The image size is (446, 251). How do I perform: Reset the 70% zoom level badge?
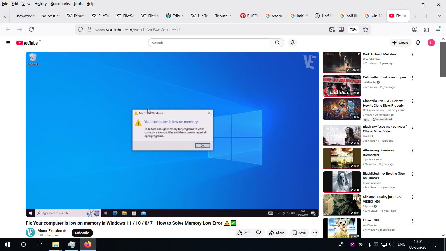(353, 29)
